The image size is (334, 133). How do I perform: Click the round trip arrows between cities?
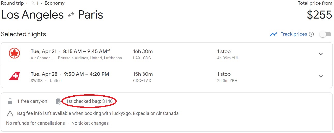pyautogui.click(x=71, y=15)
